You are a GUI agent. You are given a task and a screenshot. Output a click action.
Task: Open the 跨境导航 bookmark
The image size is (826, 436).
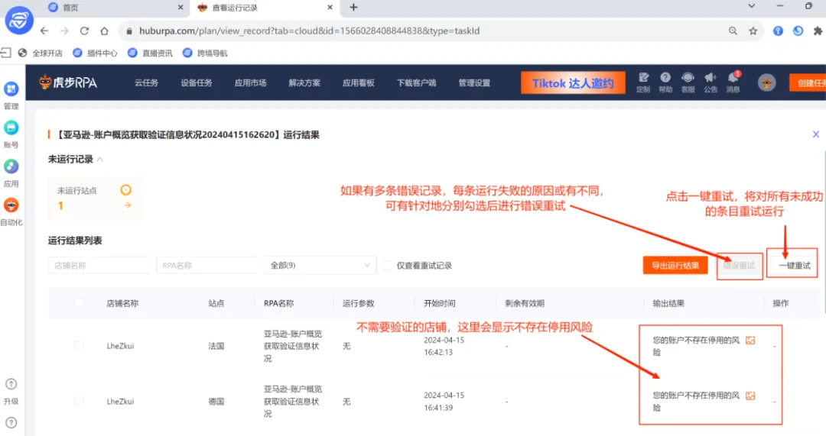[x=205, y=53]
